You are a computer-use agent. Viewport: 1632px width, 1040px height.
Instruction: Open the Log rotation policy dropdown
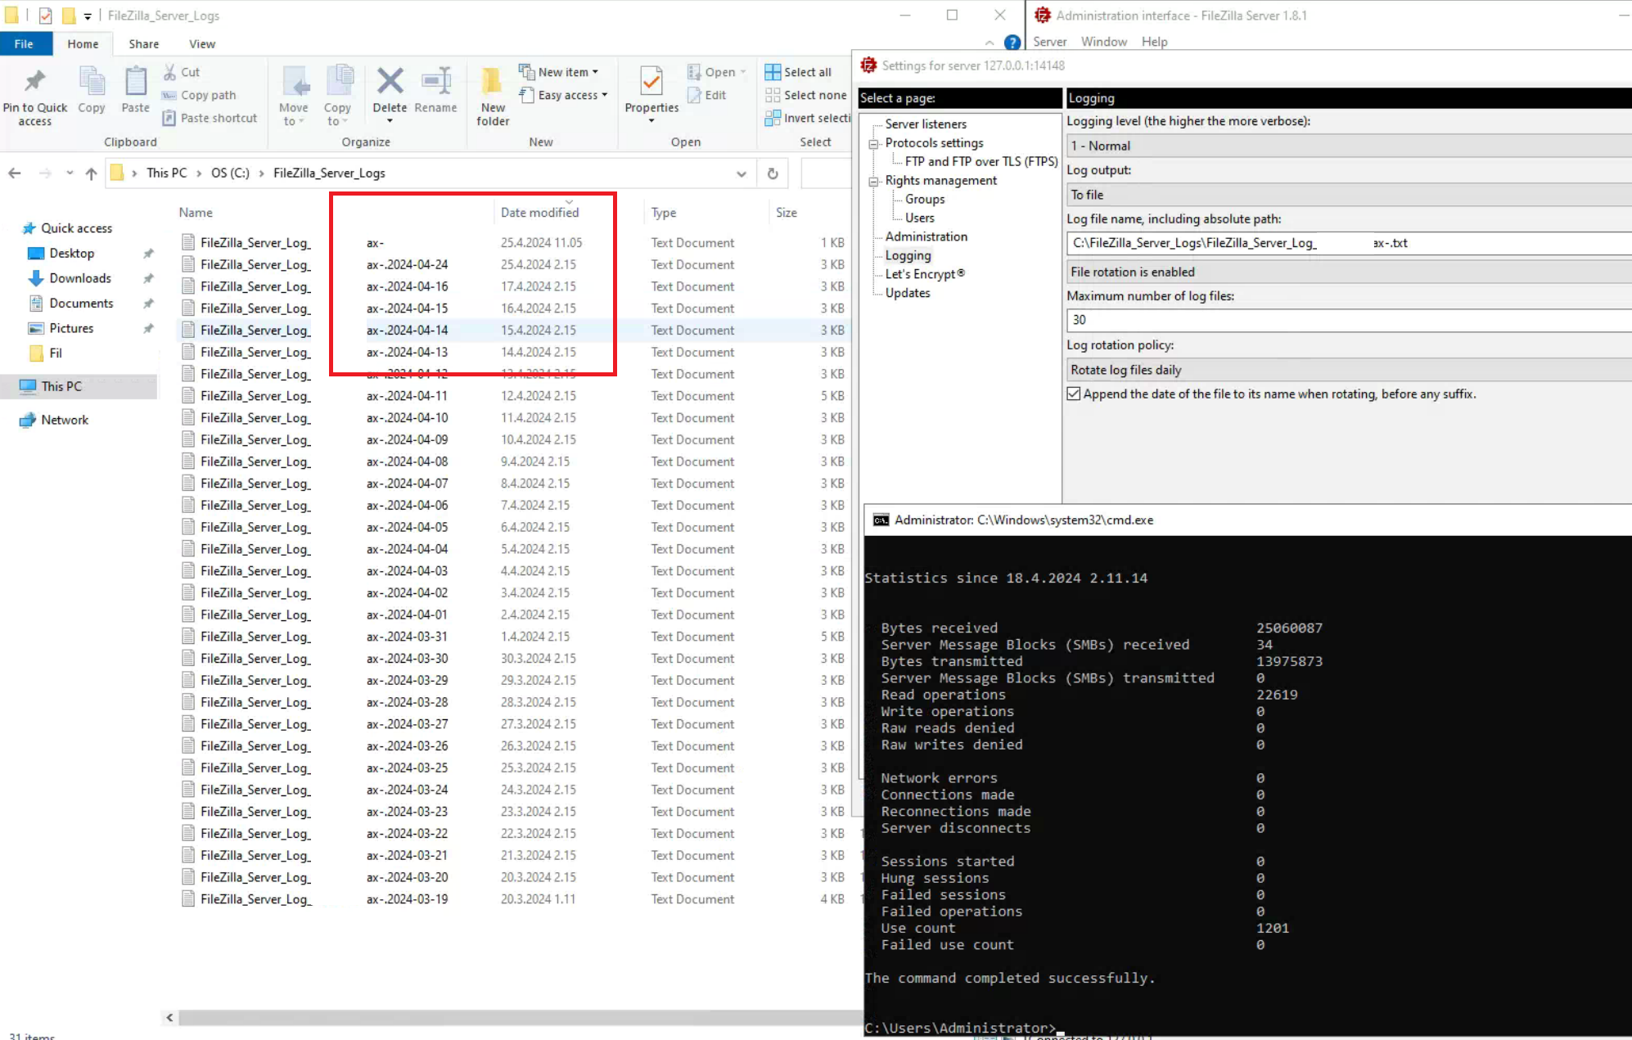coord(1349,370)
